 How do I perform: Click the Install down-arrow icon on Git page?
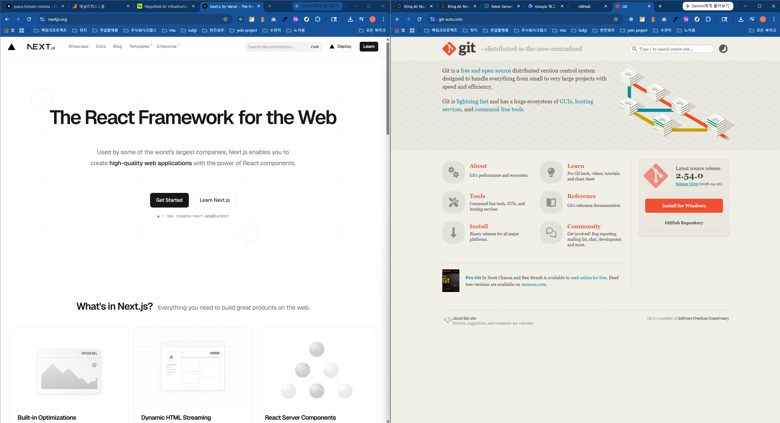[x=454, y=233]
